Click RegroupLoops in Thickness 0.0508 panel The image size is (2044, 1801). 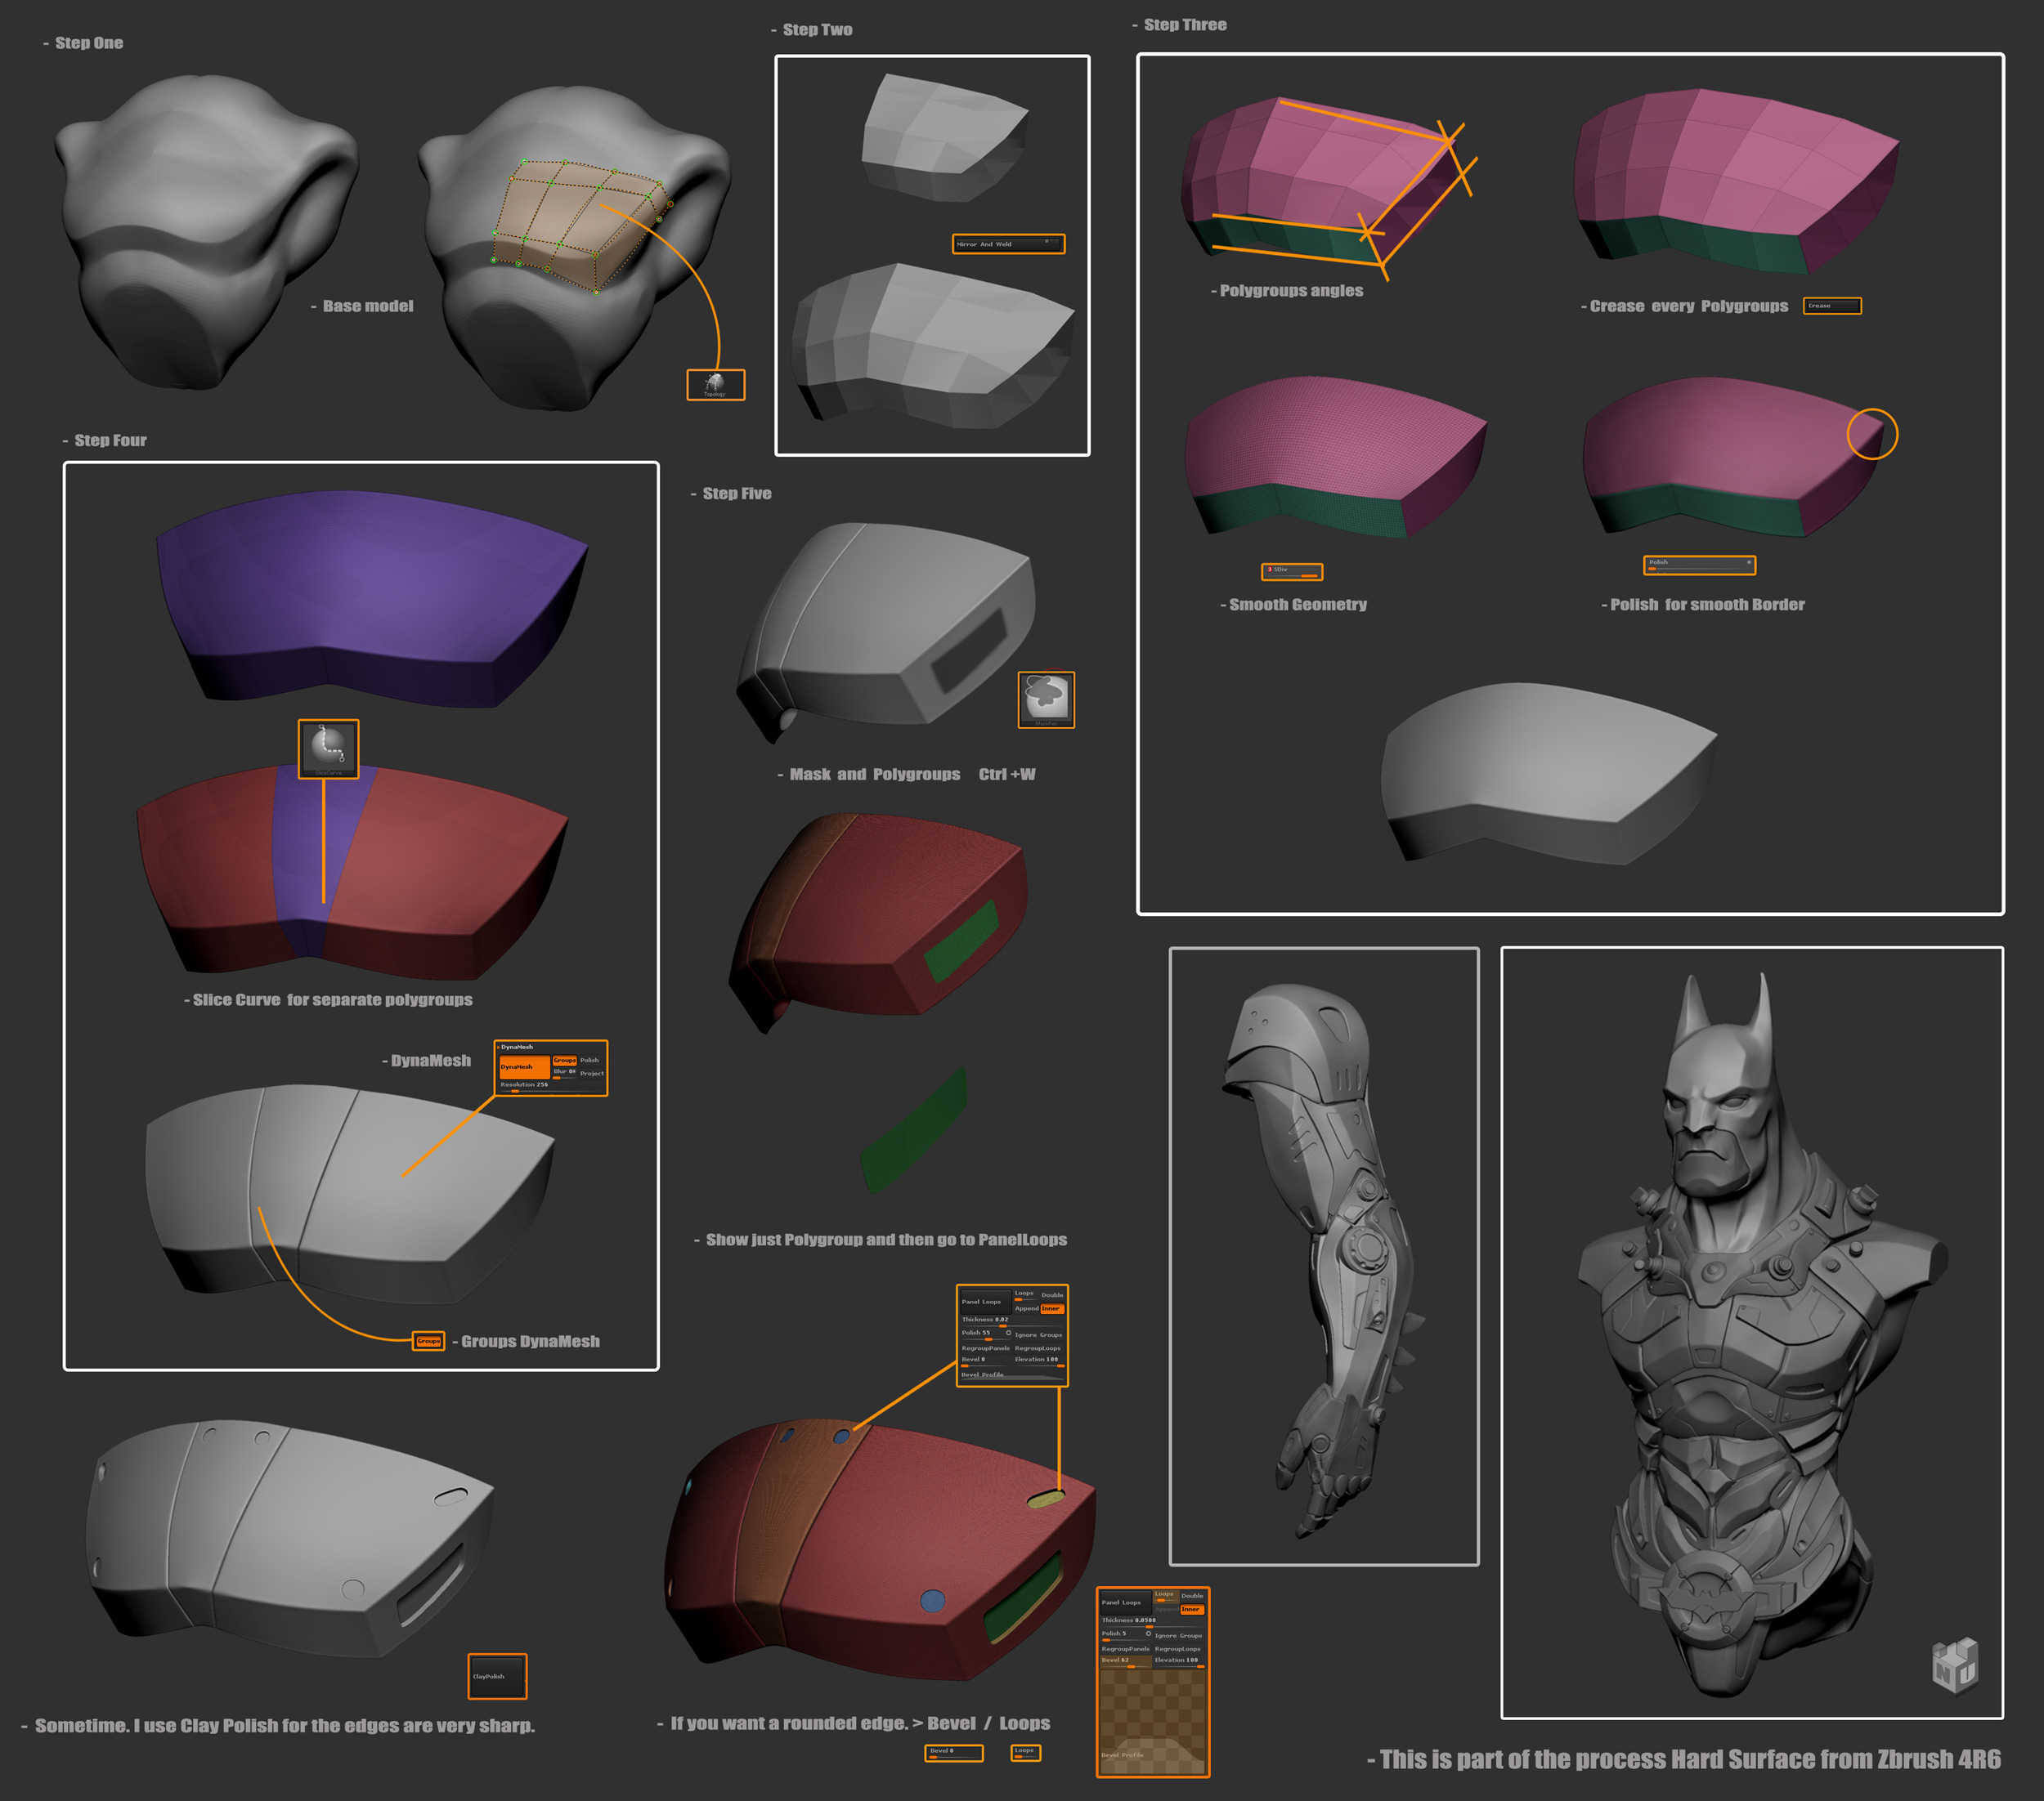pyautogui.click(x=1179, y=1650)
